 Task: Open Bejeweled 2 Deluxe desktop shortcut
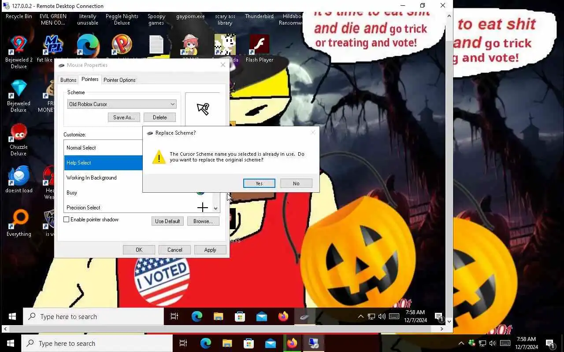tap(19, 52)
